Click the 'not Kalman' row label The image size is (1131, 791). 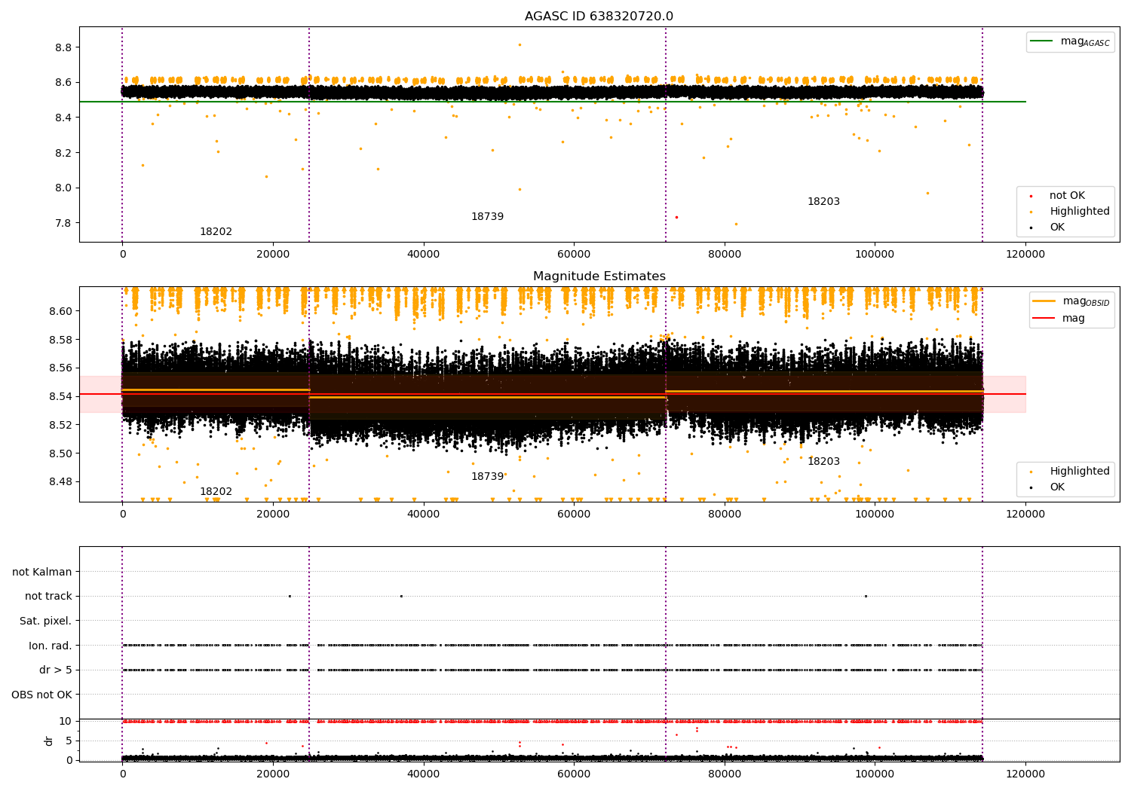click(x=42, y=572)
